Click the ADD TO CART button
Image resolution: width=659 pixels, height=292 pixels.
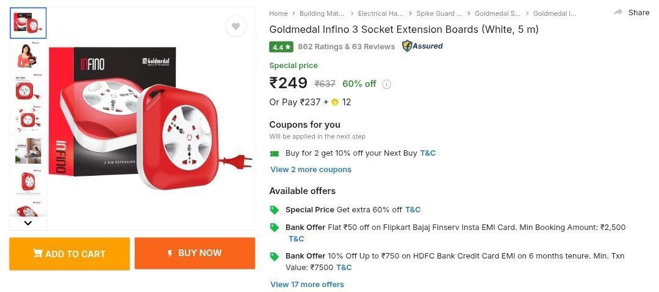70,254
